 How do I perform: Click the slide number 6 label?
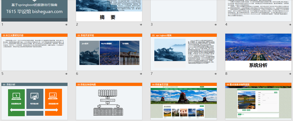click(x=77, y=74)
